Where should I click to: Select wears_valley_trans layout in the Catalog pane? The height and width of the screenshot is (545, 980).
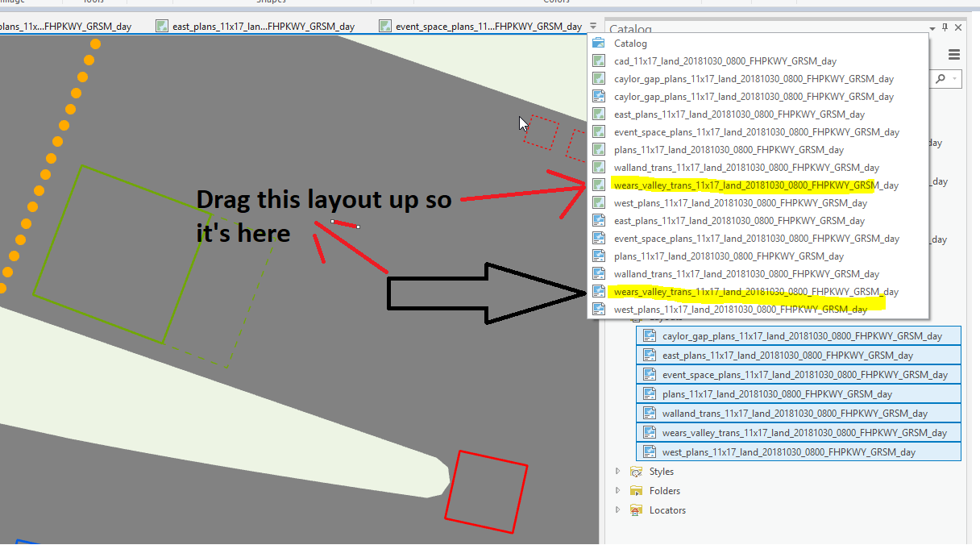[799, 433]
